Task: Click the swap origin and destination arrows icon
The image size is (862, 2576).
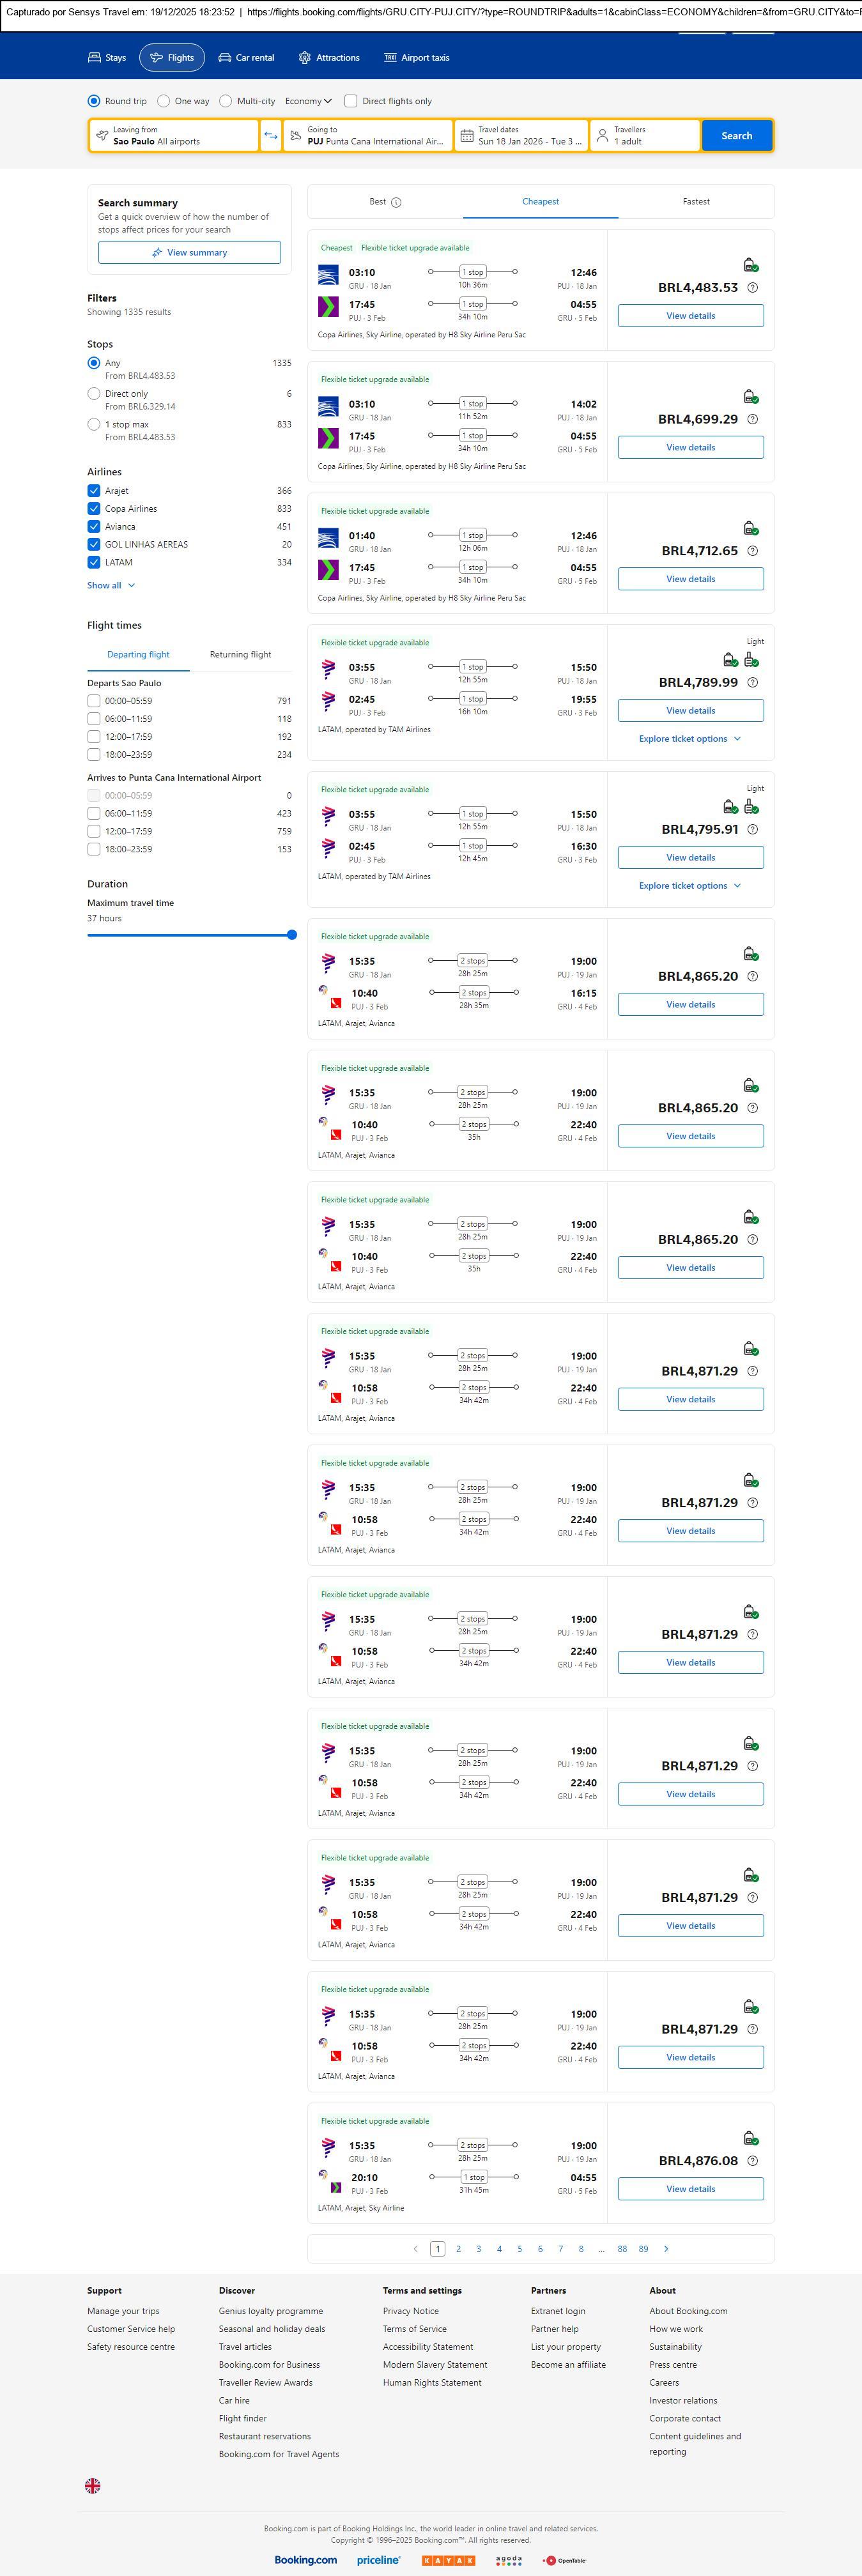Action: (x=270, y=136)
